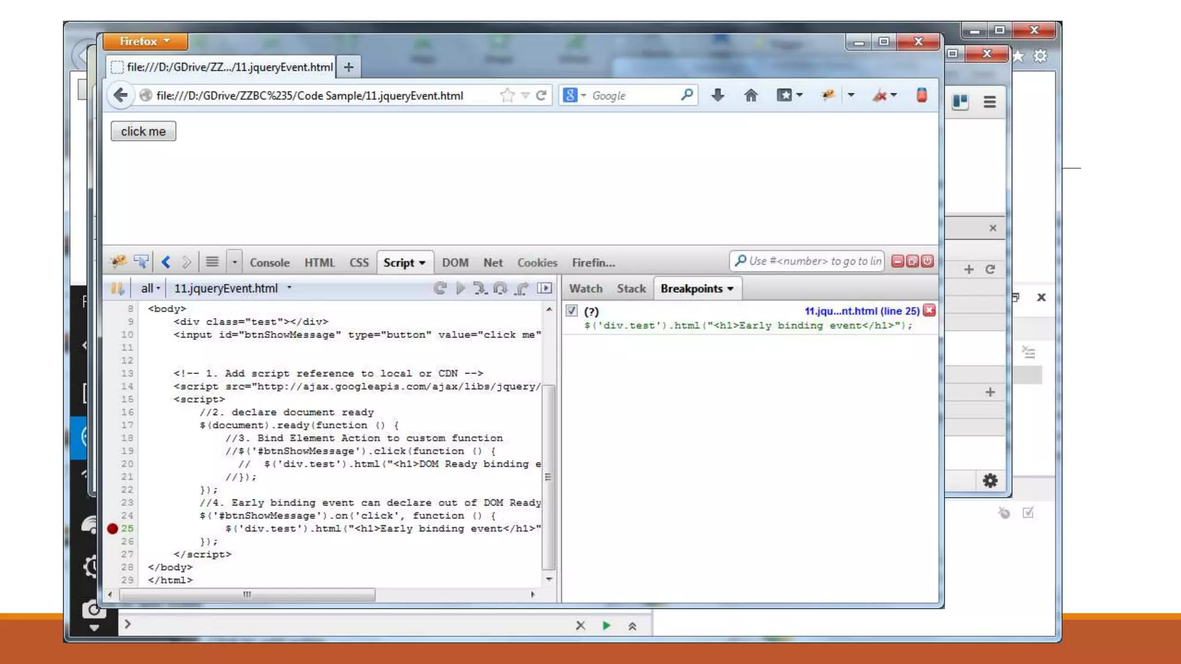Bookmark page with the star icon

507,95
